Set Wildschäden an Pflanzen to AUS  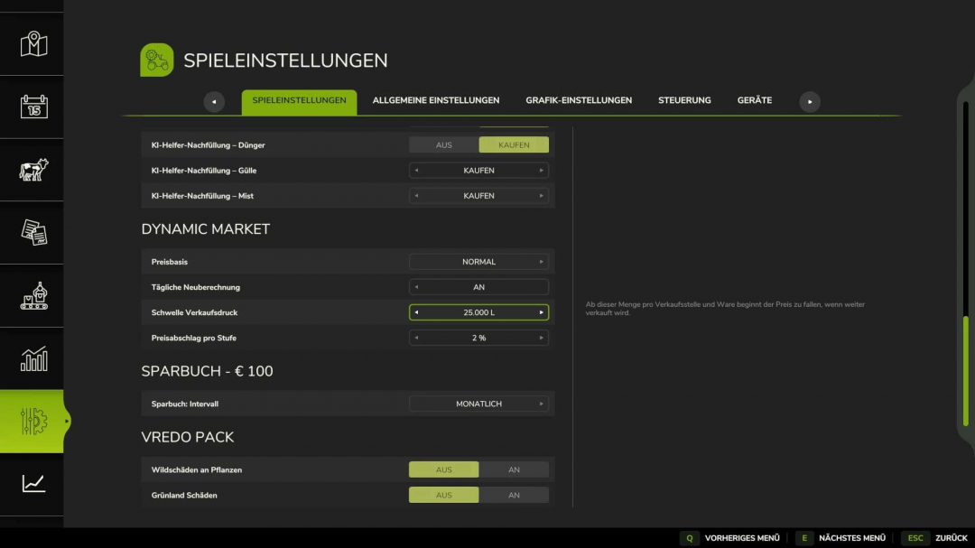444,469
